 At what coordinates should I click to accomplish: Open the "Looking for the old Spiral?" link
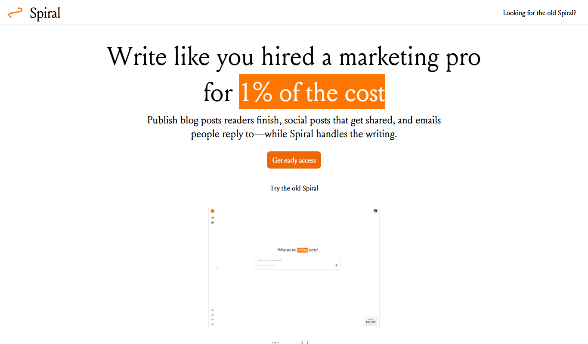pyautogui.click(x=539, y=13)
